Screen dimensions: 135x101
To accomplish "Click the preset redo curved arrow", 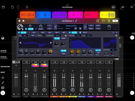I will coord(80,28).
